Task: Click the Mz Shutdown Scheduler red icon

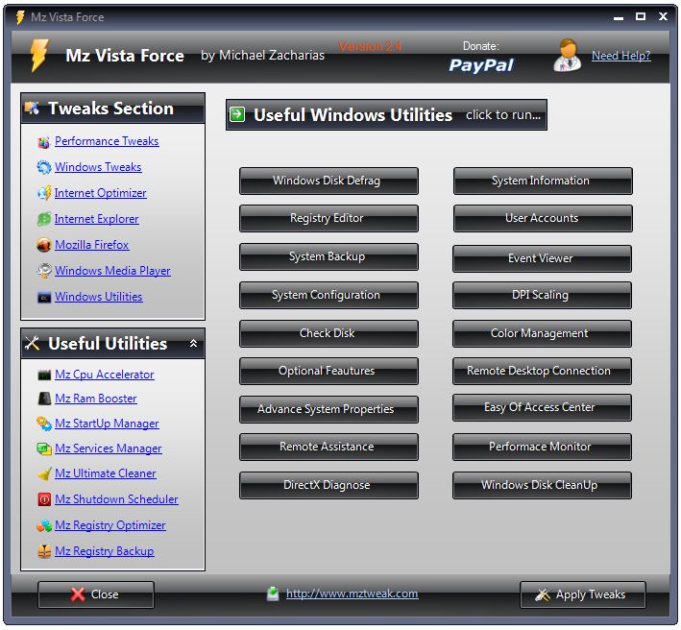Action: (44, 499)
